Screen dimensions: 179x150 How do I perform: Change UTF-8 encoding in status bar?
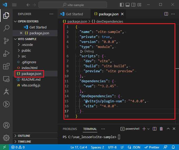pyautogui.click(x=112, y=147)
